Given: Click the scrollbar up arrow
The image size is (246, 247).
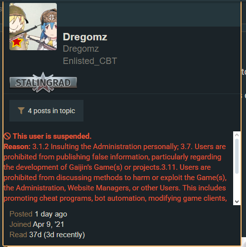Looking at the screenshot, I should click(237, 135).
